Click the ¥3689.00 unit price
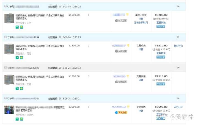The image size is (198, 125). click(74, 107)
